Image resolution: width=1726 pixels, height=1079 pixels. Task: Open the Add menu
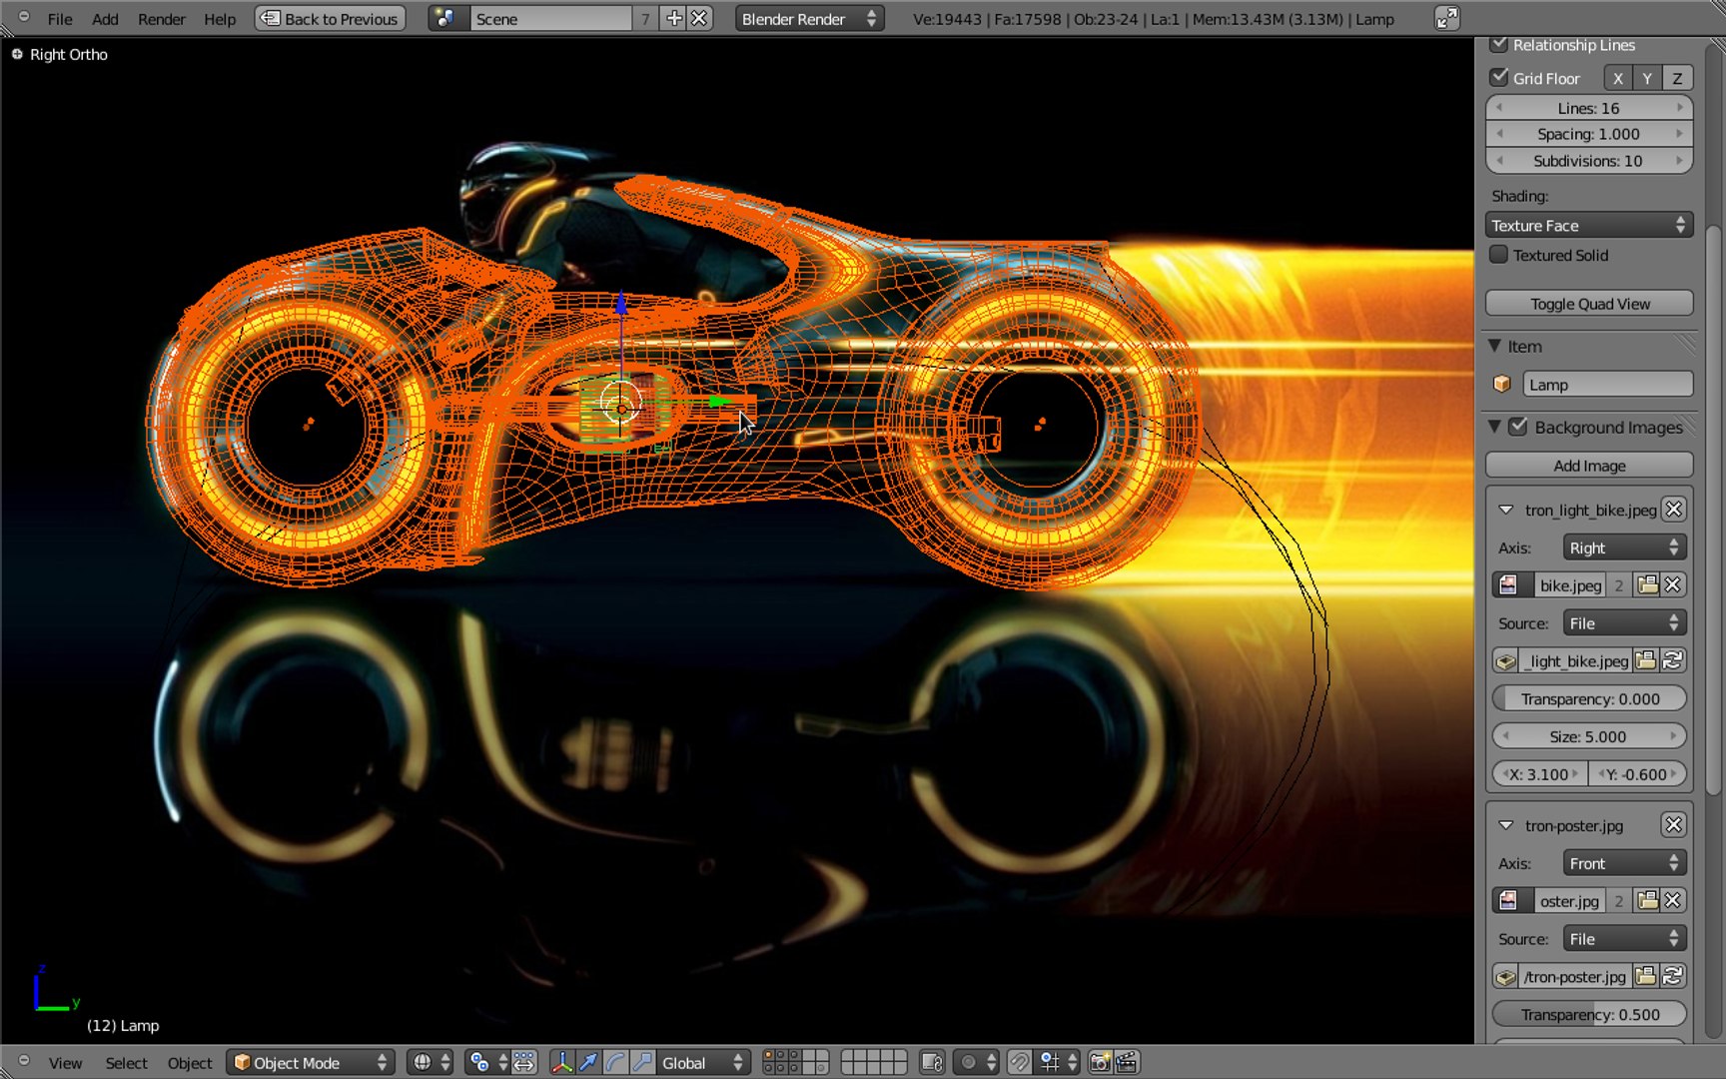[x=105, y=18]
